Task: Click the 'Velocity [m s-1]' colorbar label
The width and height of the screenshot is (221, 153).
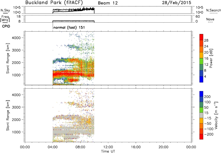Action: click(216, 115)
